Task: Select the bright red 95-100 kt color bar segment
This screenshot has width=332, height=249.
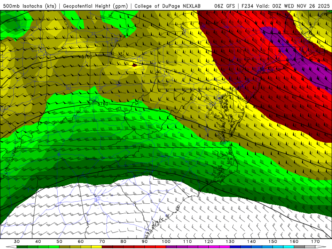Action: pos(161,247)
